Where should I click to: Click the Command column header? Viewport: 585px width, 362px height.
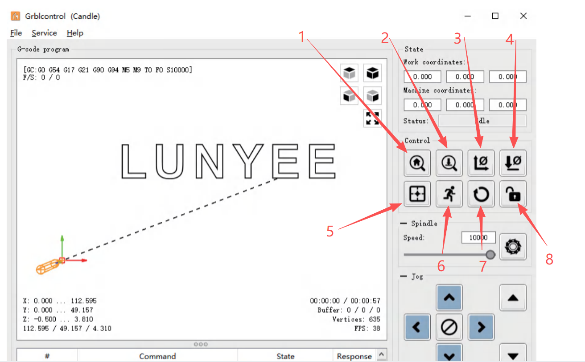point(157,356)
